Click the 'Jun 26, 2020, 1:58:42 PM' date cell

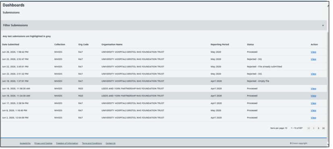pos(15,52)
